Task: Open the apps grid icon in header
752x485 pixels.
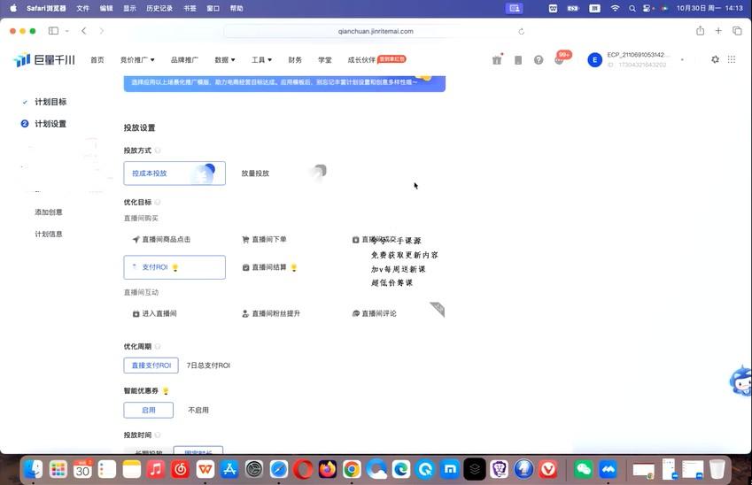Action: (x=732, y=60)
